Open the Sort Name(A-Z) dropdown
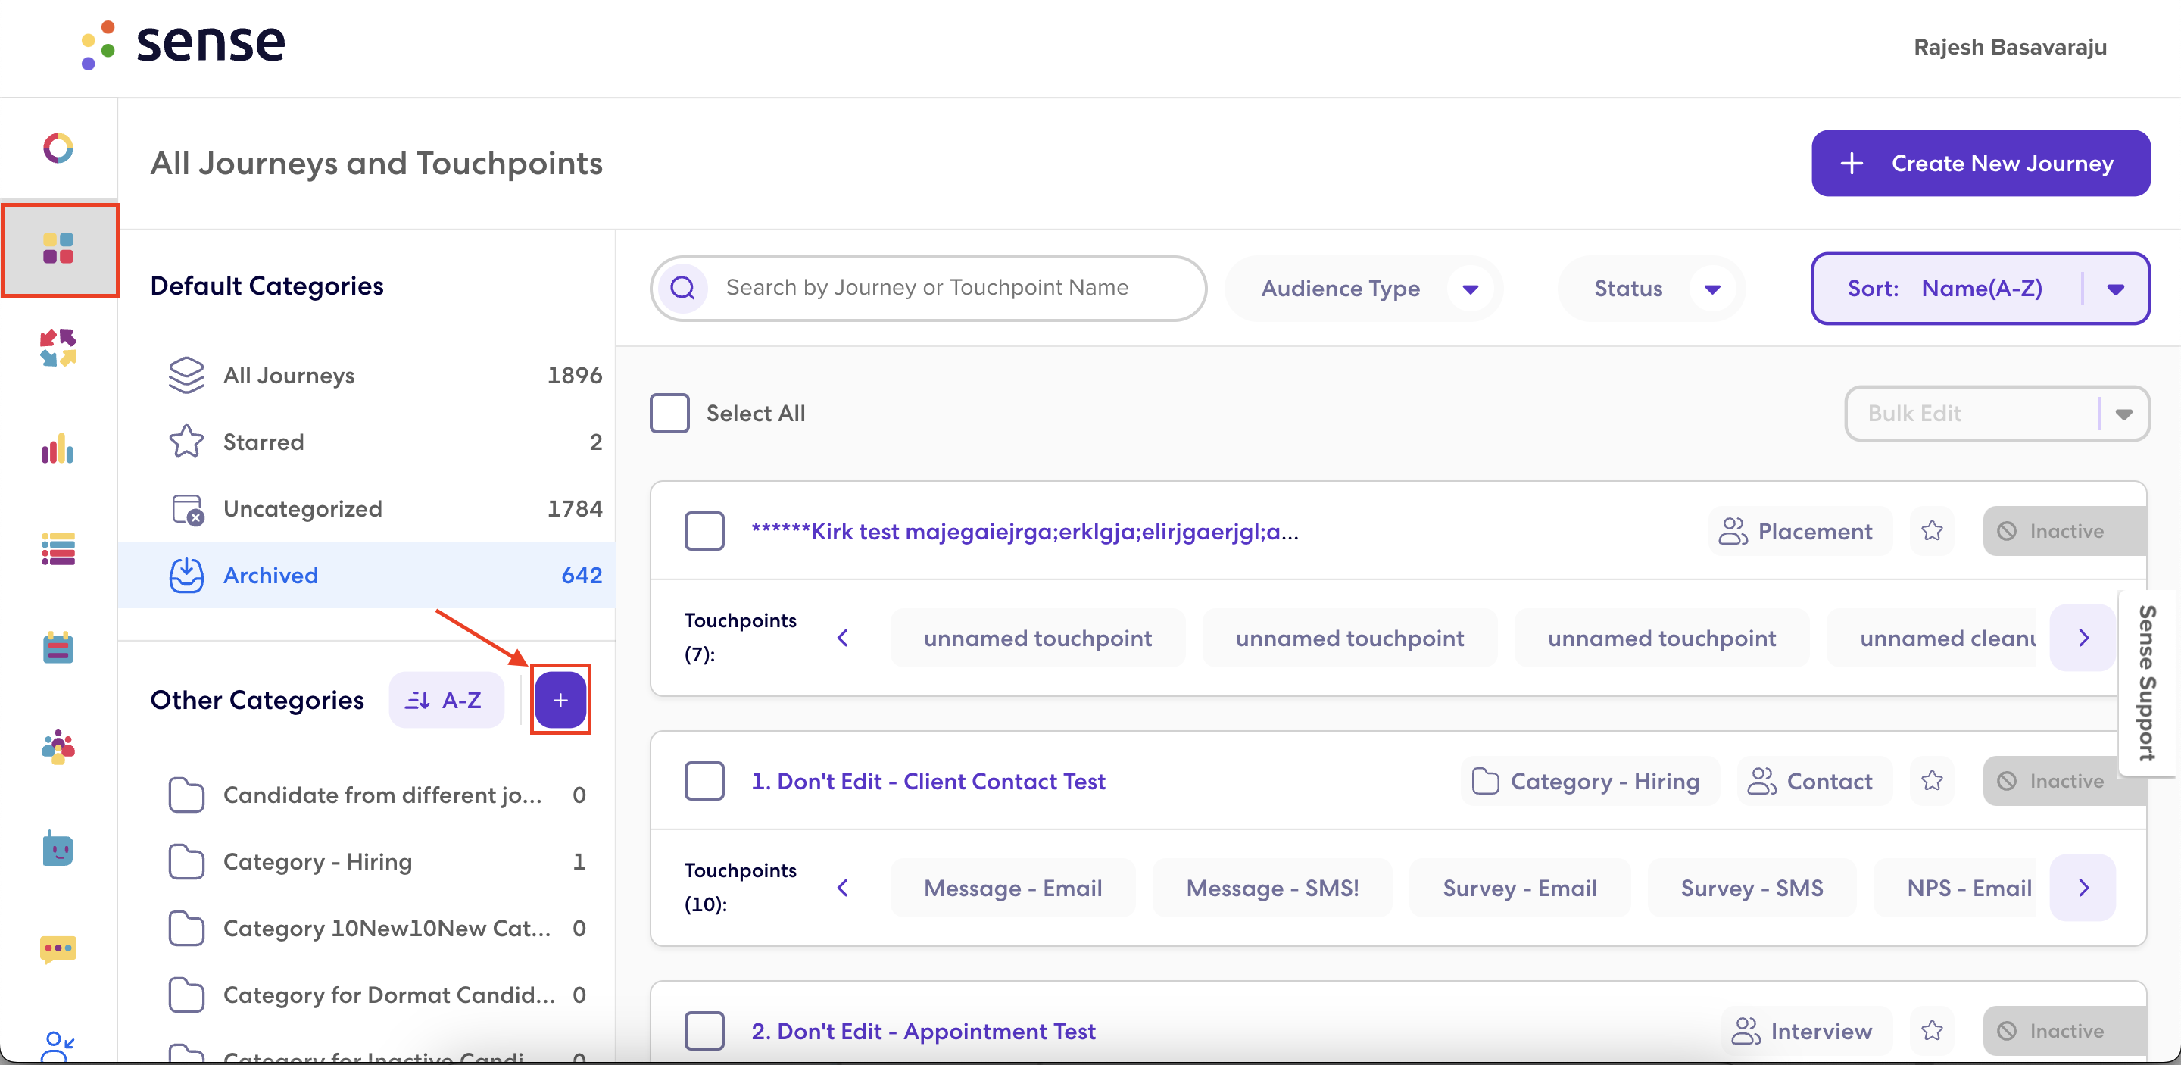 [1980, 289]
